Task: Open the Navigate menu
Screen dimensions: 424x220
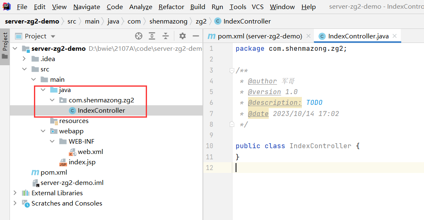Action: [87, 7]
